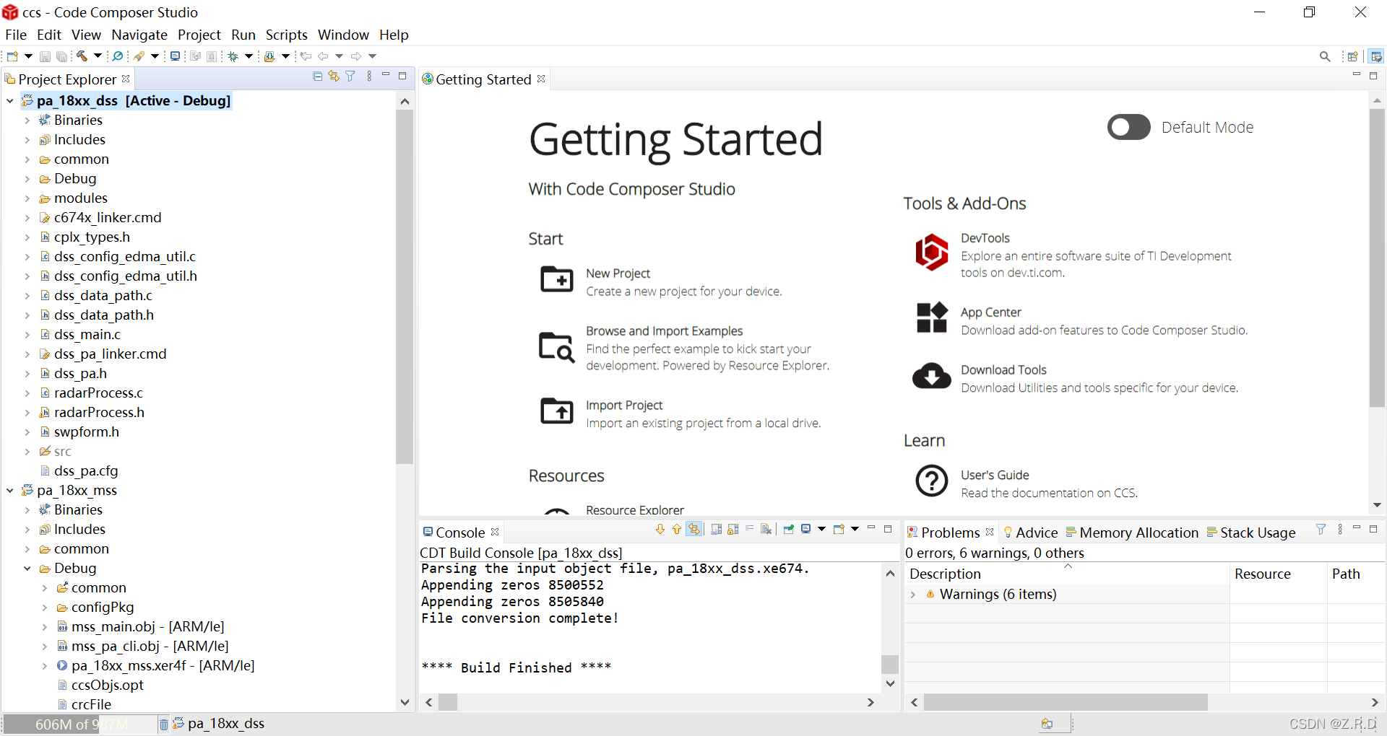Click the Last Edit Location arrow icon

coord(306,56)
